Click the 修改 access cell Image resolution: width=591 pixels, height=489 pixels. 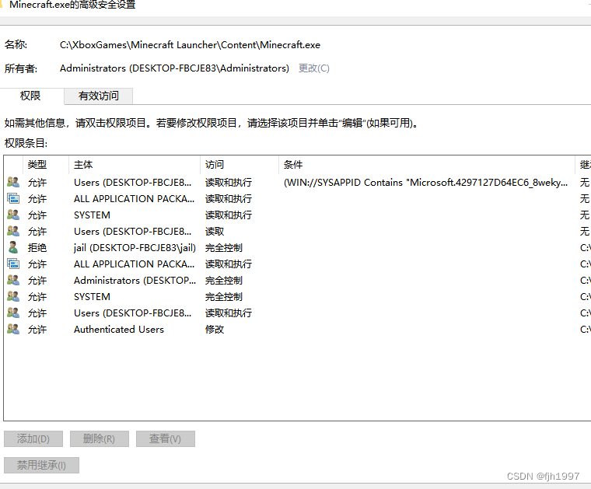tap(215, 330)
